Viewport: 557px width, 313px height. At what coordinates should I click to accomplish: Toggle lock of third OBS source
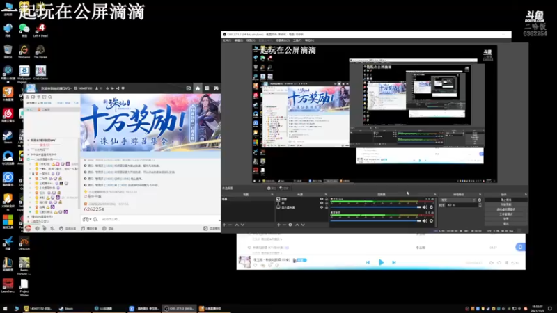tap(327, 207)
